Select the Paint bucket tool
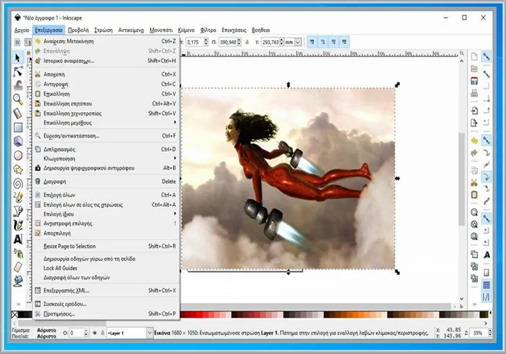This screenshot has width=506, height=354. pos(18,281)
